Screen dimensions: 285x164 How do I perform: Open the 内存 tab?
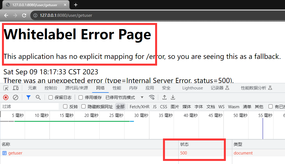pos(134,88)
